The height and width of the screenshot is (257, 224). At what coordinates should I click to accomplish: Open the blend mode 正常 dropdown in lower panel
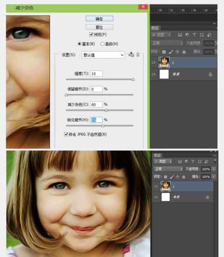point(168,169)
